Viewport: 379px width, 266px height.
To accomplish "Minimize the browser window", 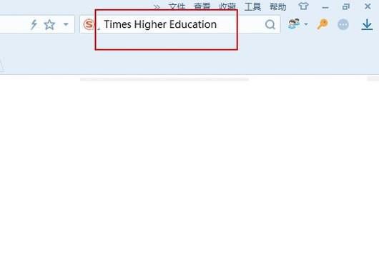I will click(325, 8).
